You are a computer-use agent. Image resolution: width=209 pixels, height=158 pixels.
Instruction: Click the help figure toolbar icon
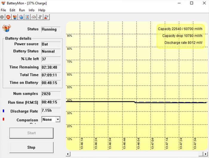(46, 17)
